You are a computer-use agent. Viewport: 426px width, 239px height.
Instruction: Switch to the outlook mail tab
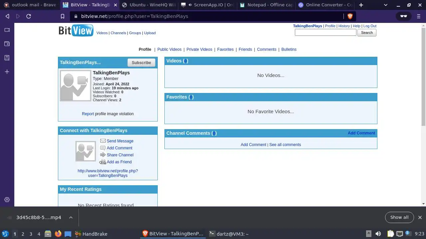pos(30,5)
